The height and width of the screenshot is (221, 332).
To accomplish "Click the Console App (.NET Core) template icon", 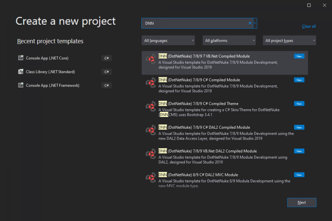I will point(21,58).
